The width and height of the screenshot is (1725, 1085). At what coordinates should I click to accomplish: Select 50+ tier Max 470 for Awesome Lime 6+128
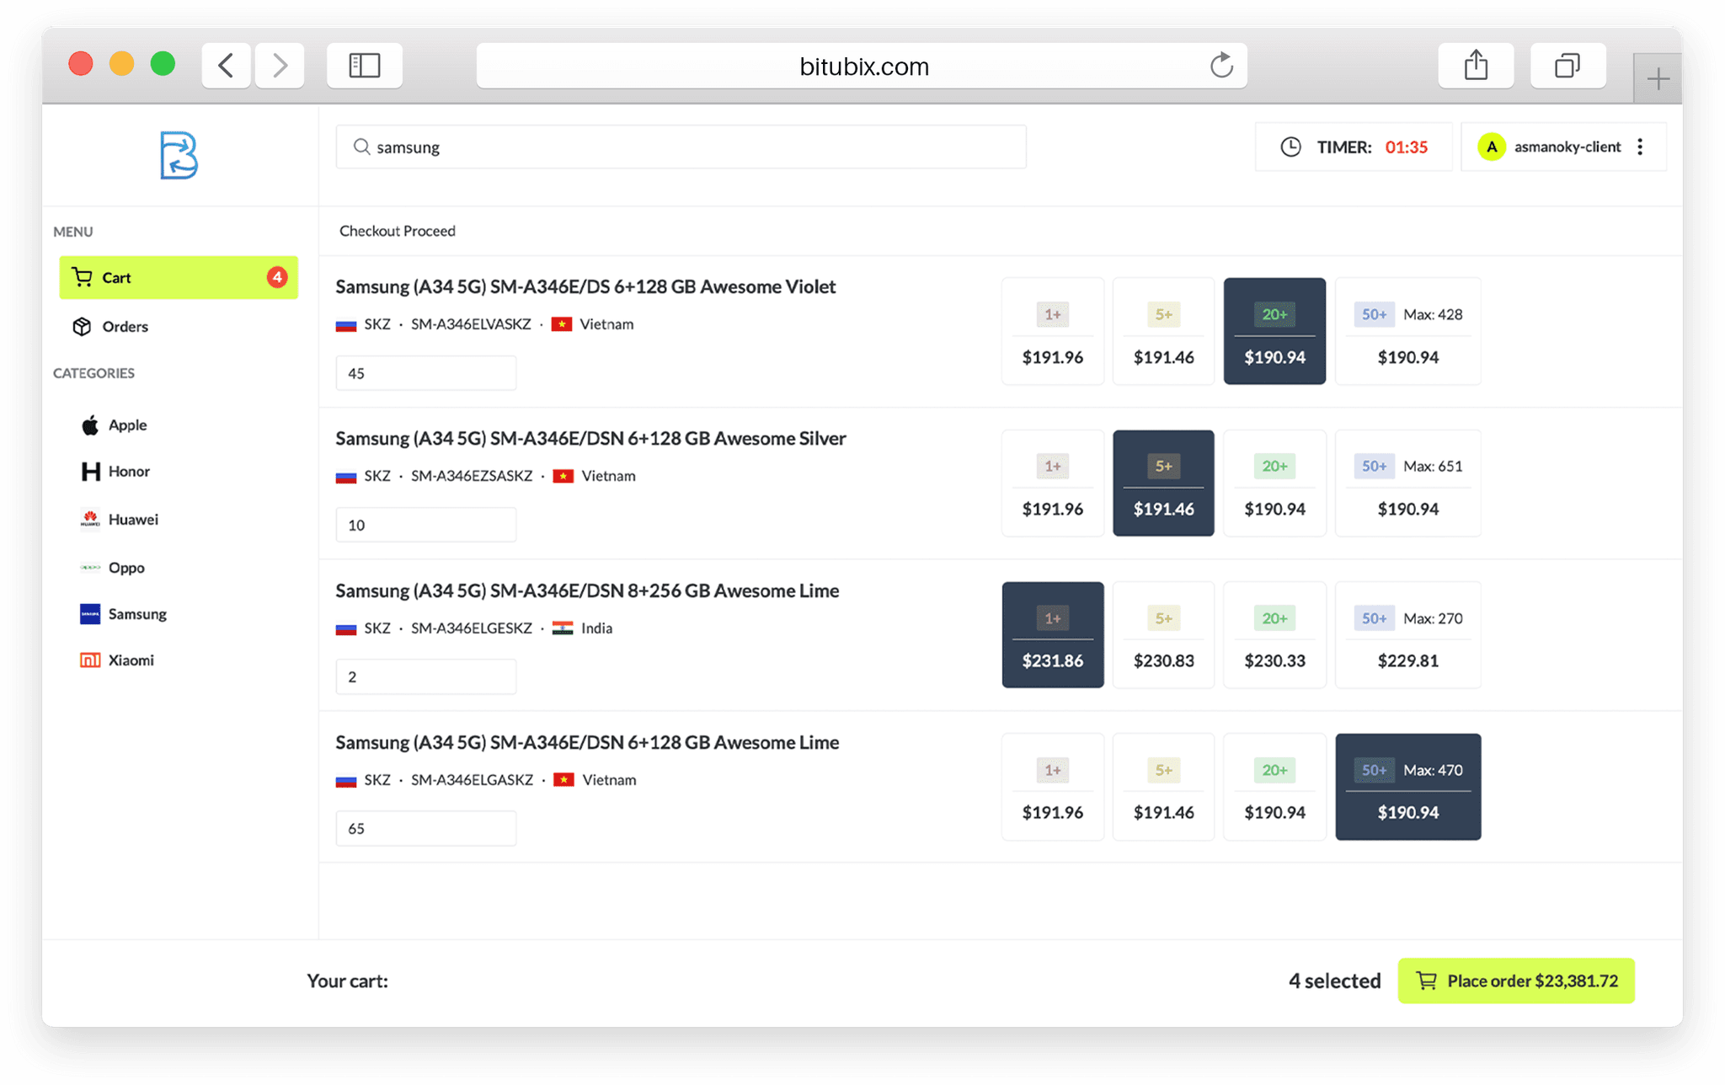click(1408, 786)
